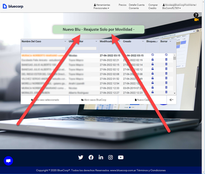Open BlueCorp Twitter page icon

(81, 157)
